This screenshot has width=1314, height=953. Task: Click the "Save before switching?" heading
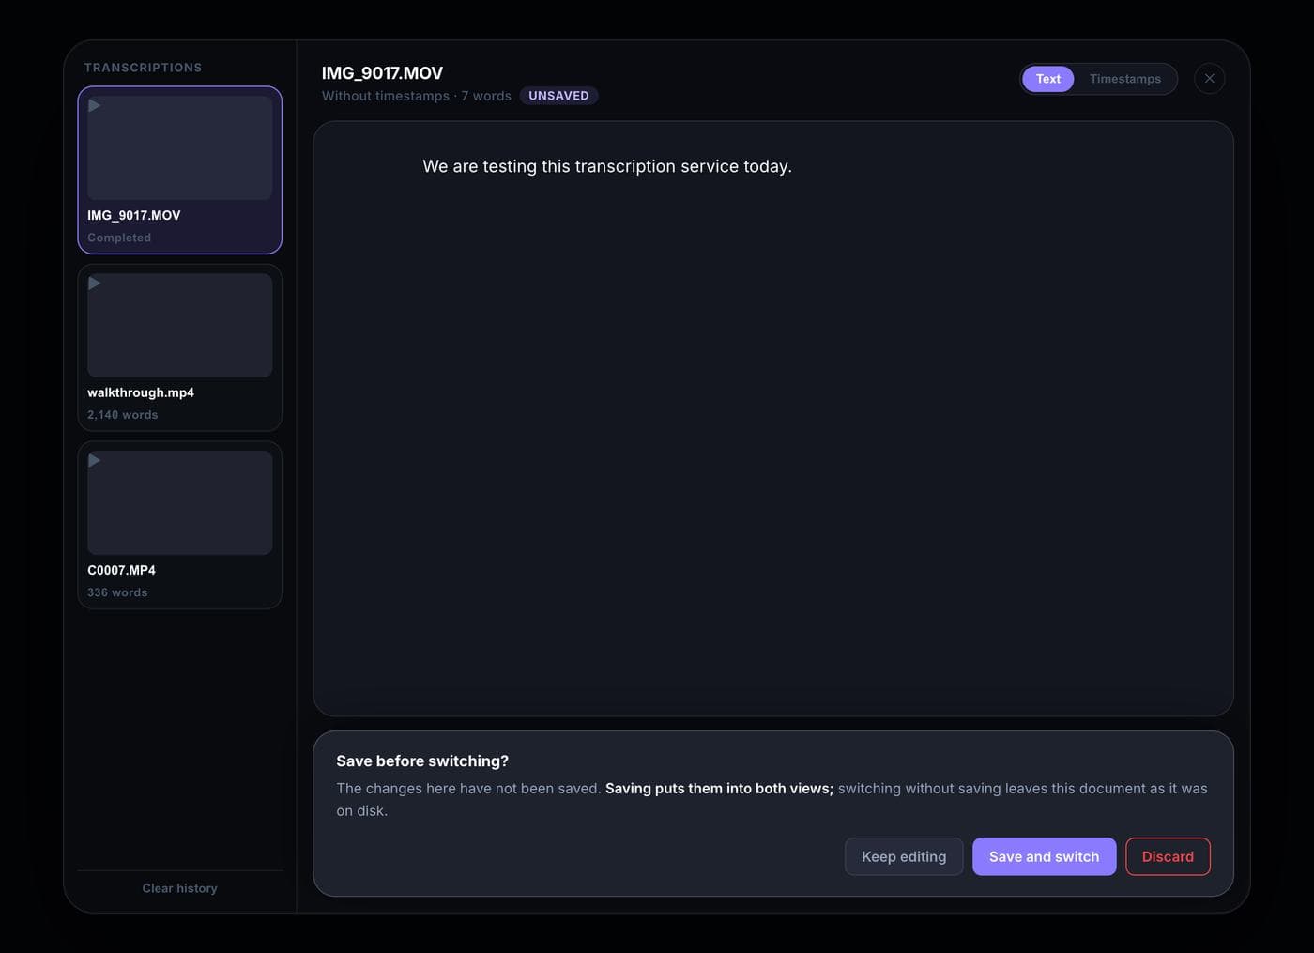tap(422, 761)
